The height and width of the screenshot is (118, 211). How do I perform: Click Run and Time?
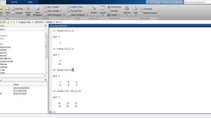(75, 11)
